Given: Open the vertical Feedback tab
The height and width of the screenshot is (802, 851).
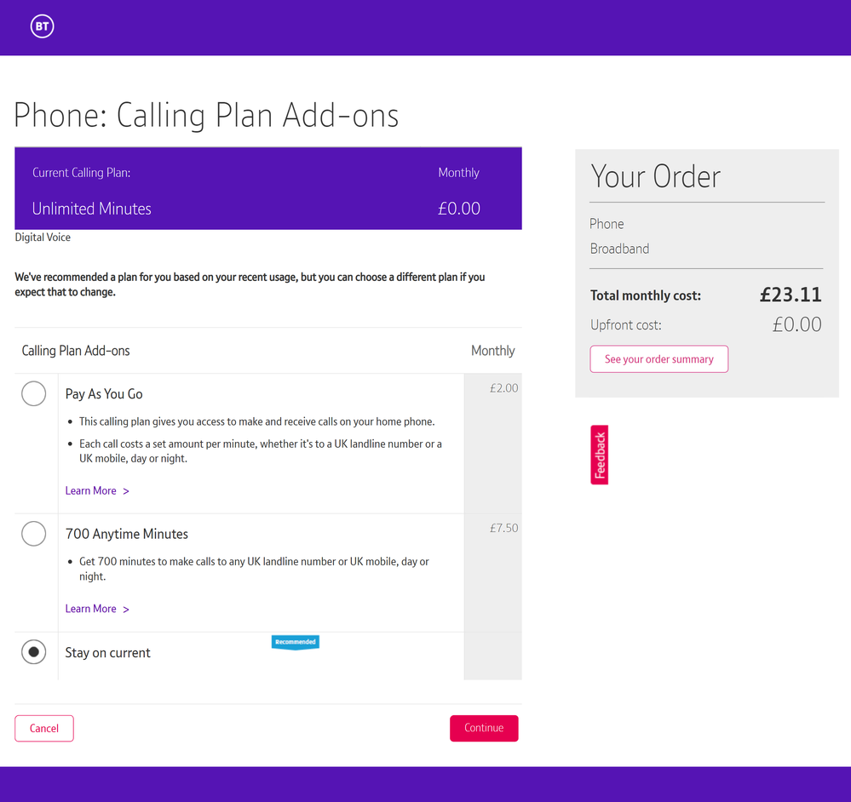Looking at the screenshot, I should [600, 455].
